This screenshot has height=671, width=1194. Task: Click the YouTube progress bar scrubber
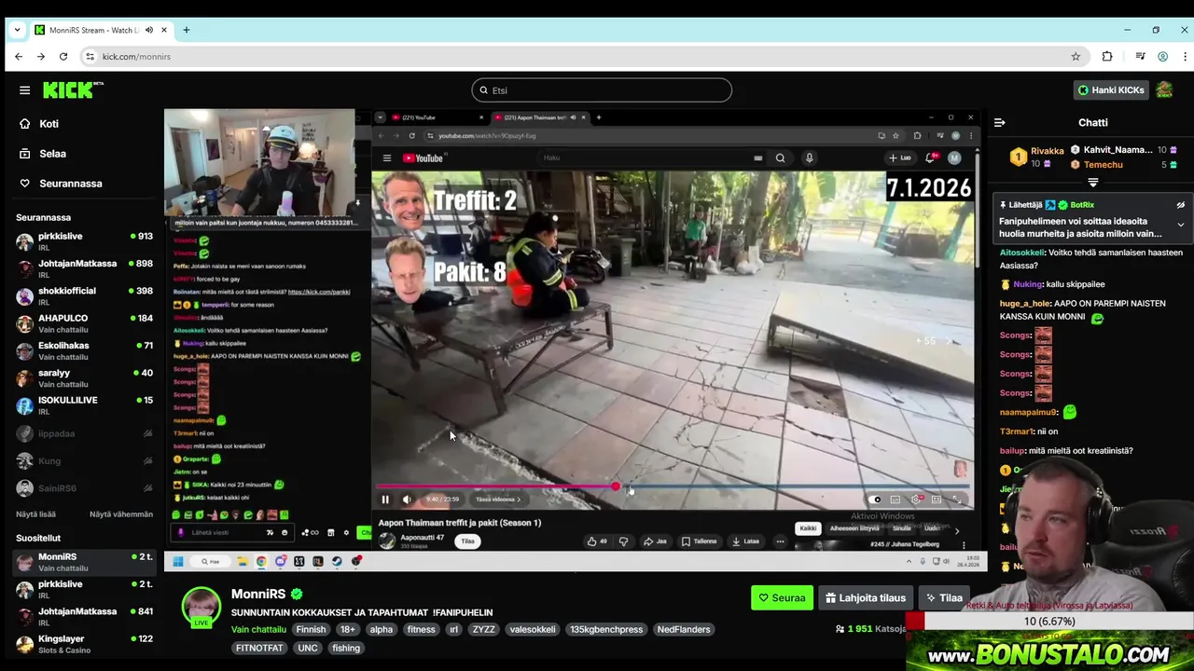tap(616, 486)
